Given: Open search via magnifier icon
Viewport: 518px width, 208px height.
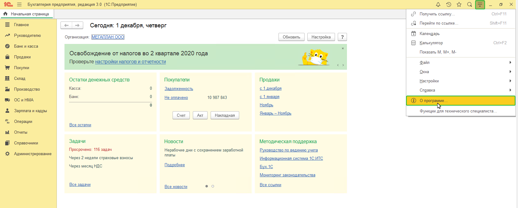Looking at the screenshot, I should pyautogui.click(x=469, y=5).
